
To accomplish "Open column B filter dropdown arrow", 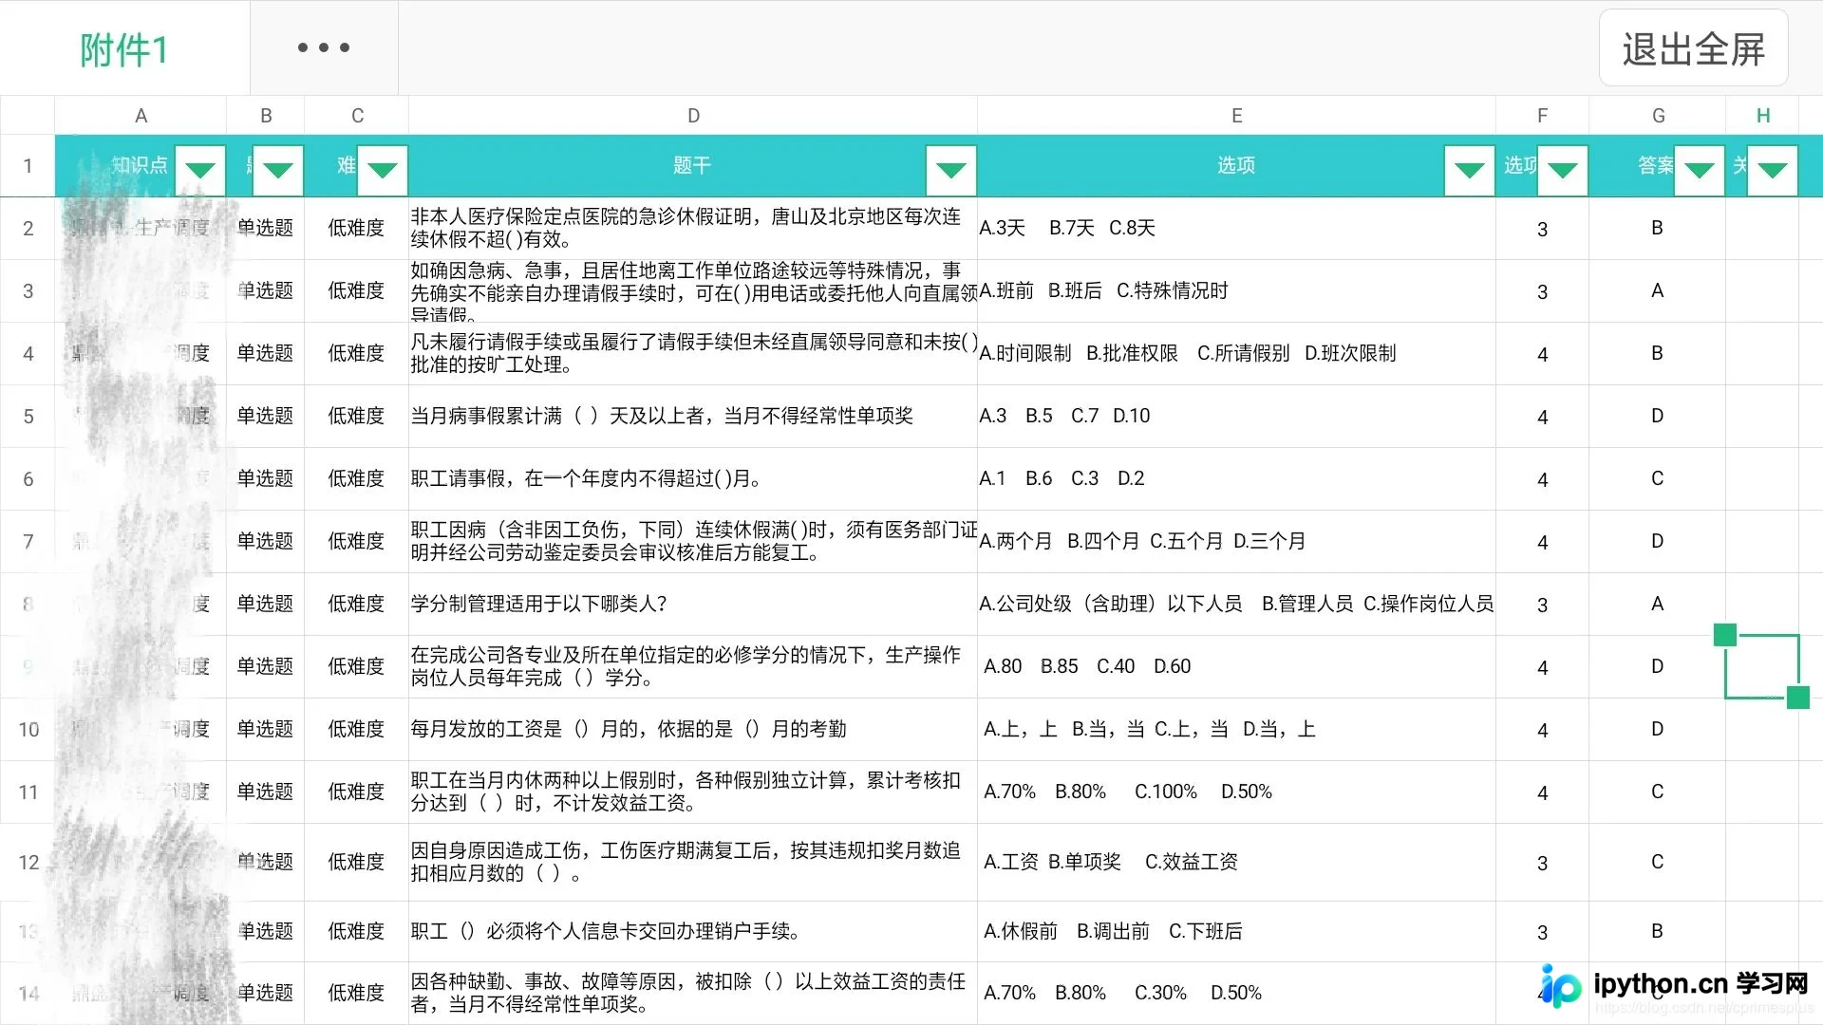I will click(278, 171).
